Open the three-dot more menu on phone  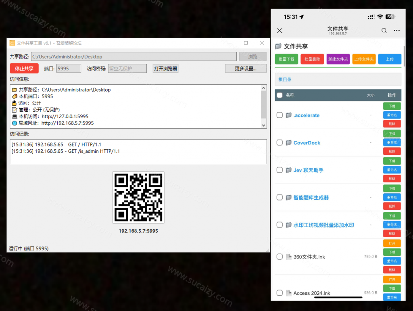[x=397, y=31]
